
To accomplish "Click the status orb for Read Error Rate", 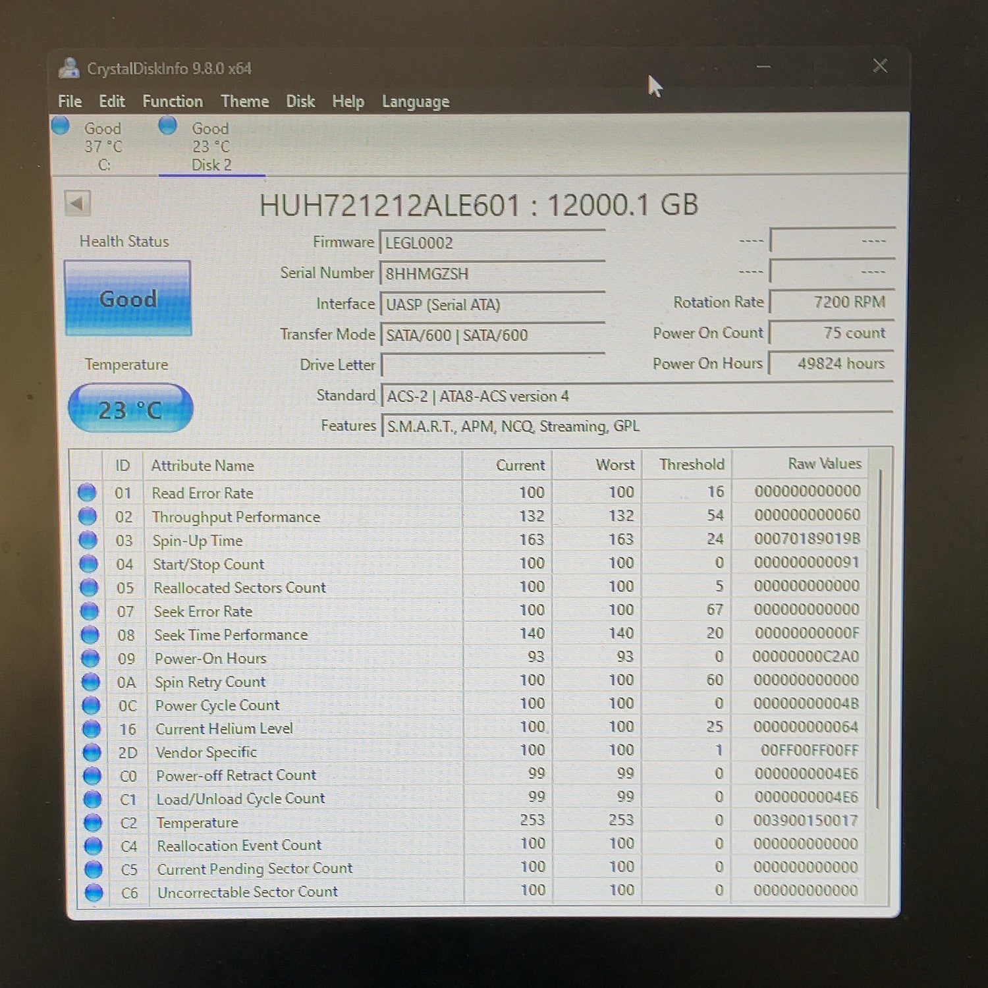I will [x=86, y=492].
